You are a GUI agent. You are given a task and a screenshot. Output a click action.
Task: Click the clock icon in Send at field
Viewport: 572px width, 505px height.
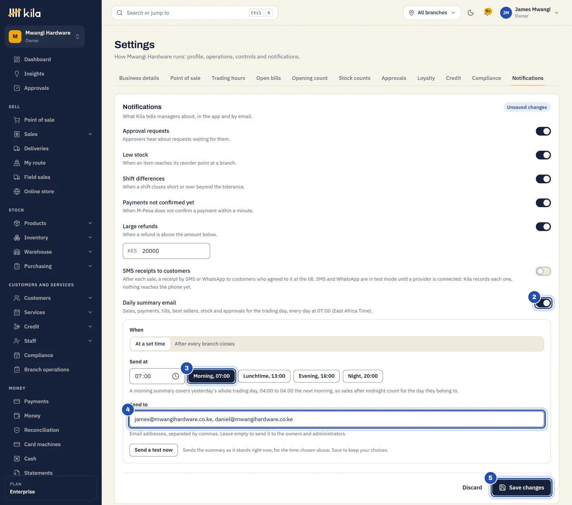tap(176, 376)
